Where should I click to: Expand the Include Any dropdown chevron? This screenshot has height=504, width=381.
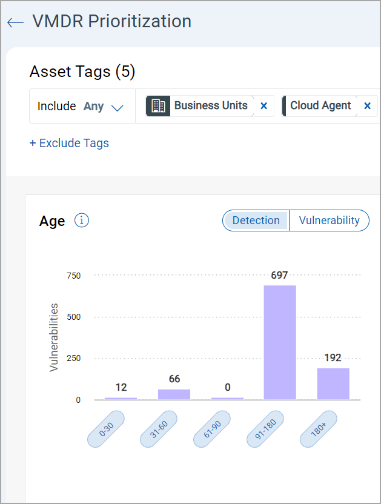click(118, 108)
